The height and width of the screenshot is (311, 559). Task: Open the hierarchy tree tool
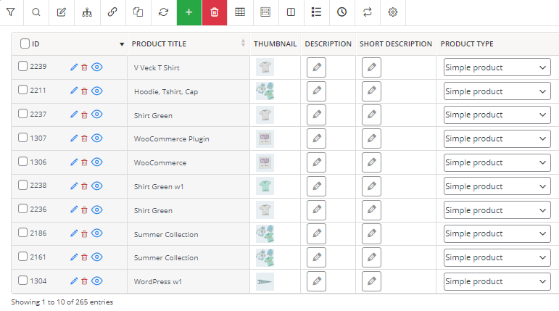tap(87, 12)
